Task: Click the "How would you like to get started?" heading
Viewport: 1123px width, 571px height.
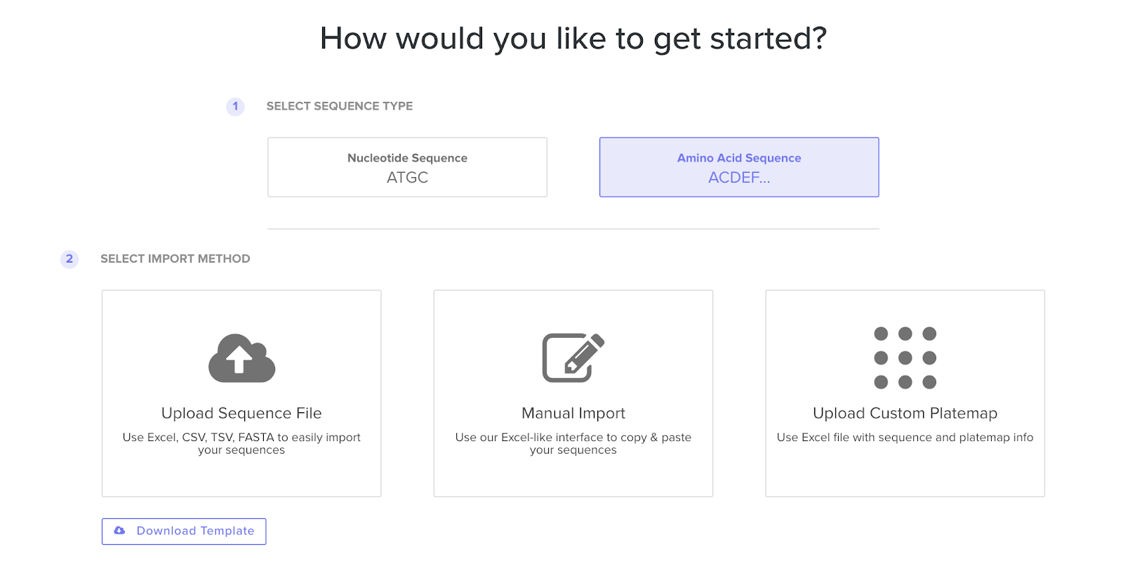Action: click(x=573, y=39)
